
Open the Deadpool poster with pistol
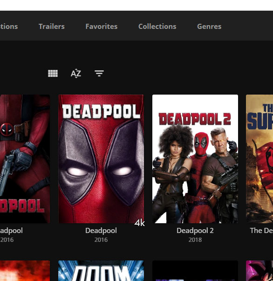pyautogui.click(x=25, y=159)
